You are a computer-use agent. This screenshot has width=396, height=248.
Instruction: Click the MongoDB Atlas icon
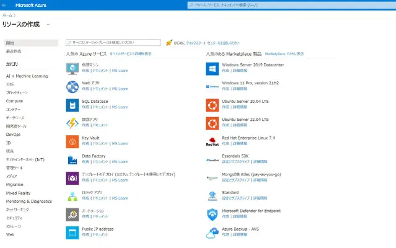[x=212, y=178]
